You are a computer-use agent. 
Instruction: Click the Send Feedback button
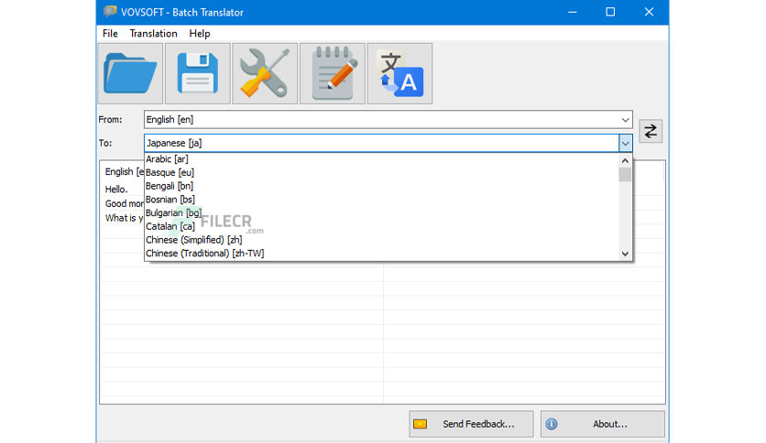pyautogui.click(x=471, y=424)
